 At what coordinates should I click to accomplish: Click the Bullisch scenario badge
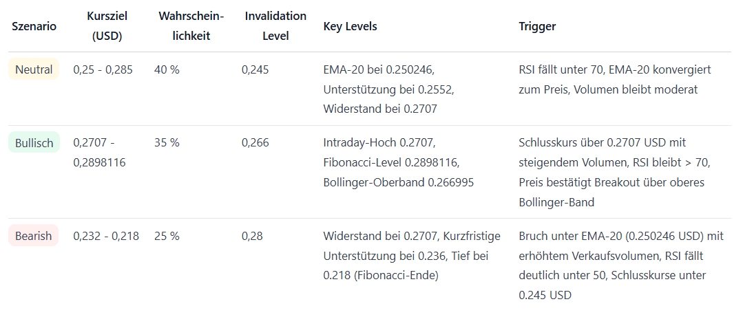34,143
